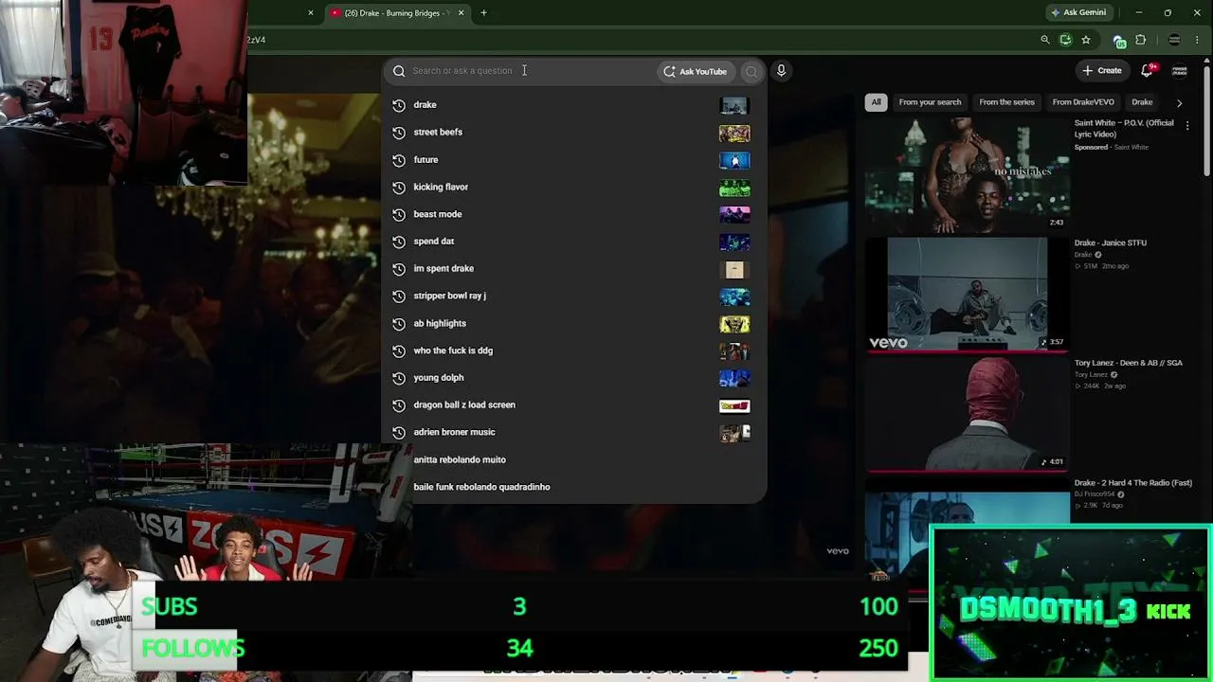Open Saint White P.O.V. video thumbnail
This screenshot has height=682, width=1213.
967,174
